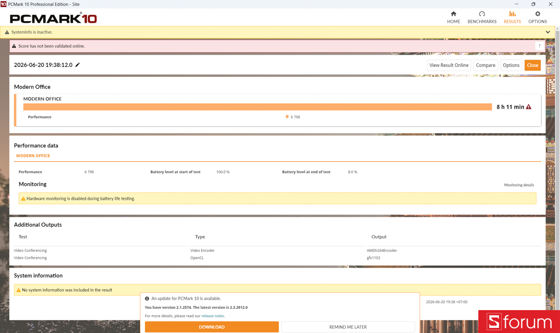
Task: Click the MODERN OFFICE card heading
Action: coord(42,99)
